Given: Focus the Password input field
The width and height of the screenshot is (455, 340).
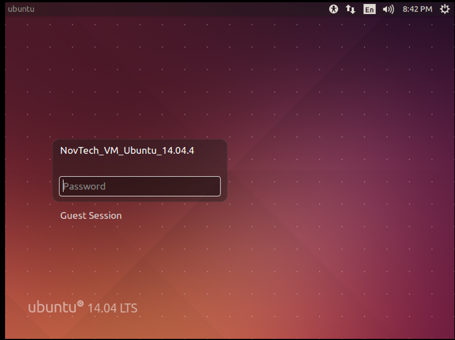Looking at the screenshot, I should coord(140,187).
